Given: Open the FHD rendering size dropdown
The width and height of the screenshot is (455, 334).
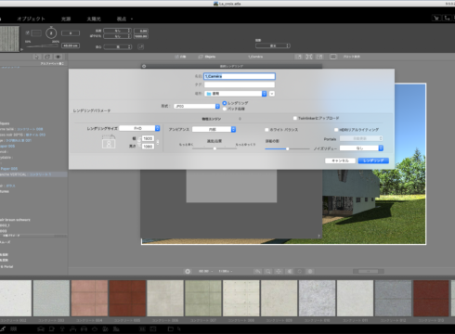Looking at the screenshot, I should (139, 128).
